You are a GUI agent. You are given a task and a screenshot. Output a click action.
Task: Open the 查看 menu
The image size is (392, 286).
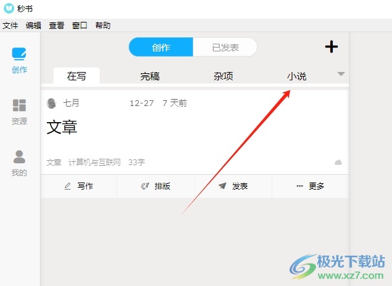(57, 26)
